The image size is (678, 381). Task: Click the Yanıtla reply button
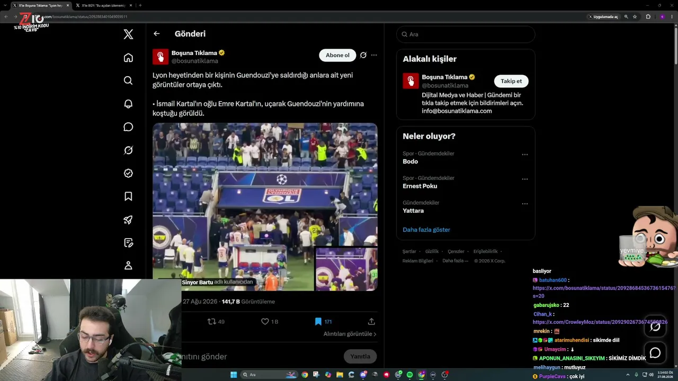coord(360,357)
